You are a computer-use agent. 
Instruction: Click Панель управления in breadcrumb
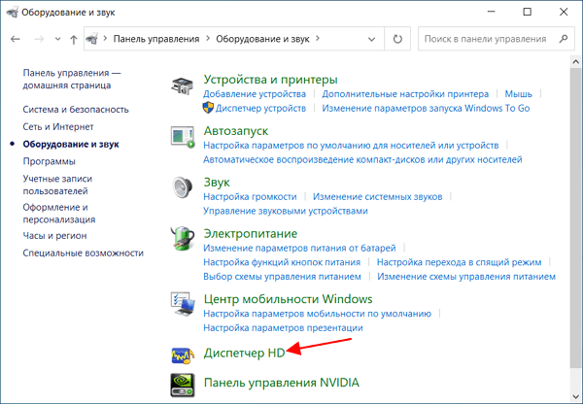tap(156, 39)
